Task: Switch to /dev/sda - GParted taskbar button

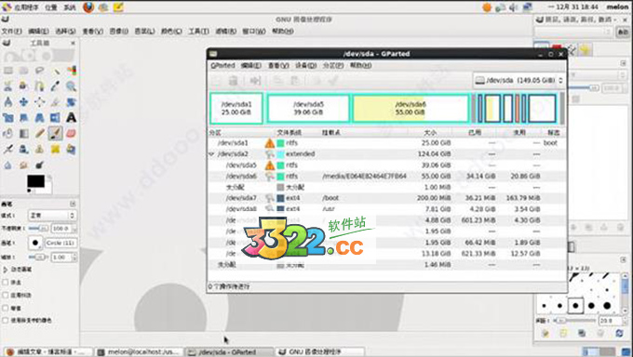Action: 229,351
